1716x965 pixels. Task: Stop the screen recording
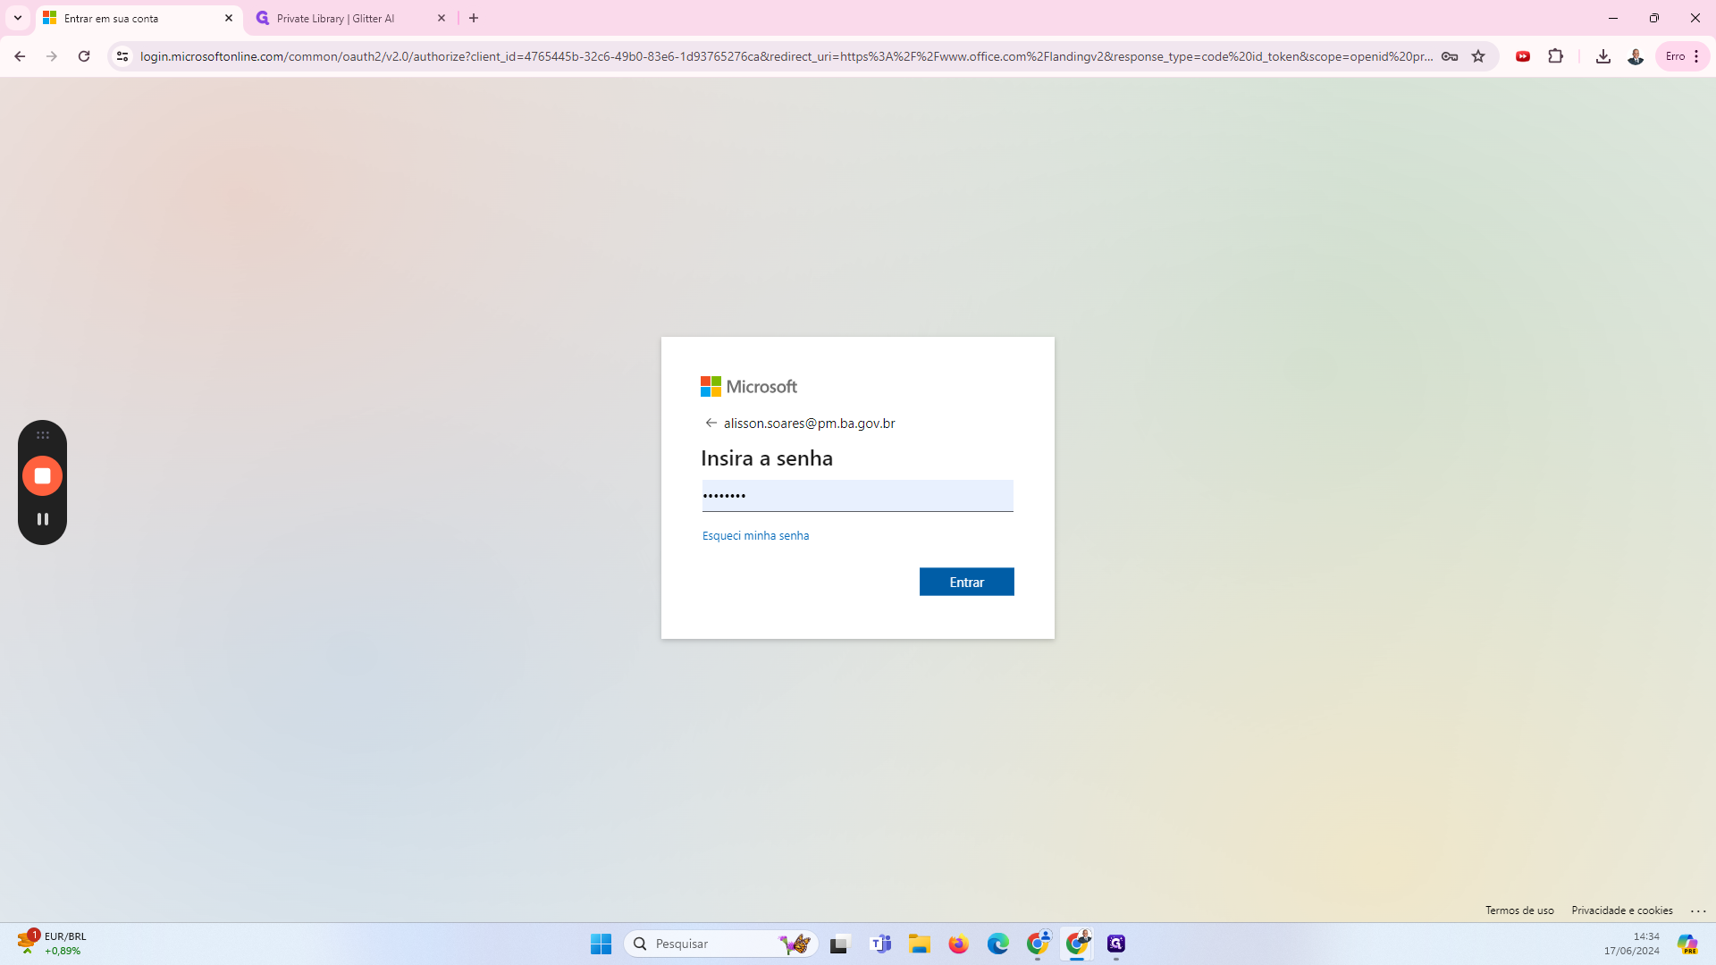point(42,476)
